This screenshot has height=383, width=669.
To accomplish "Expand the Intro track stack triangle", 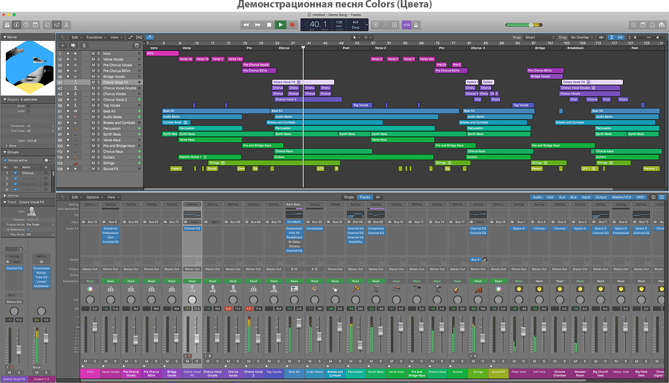I will point(68,53).
